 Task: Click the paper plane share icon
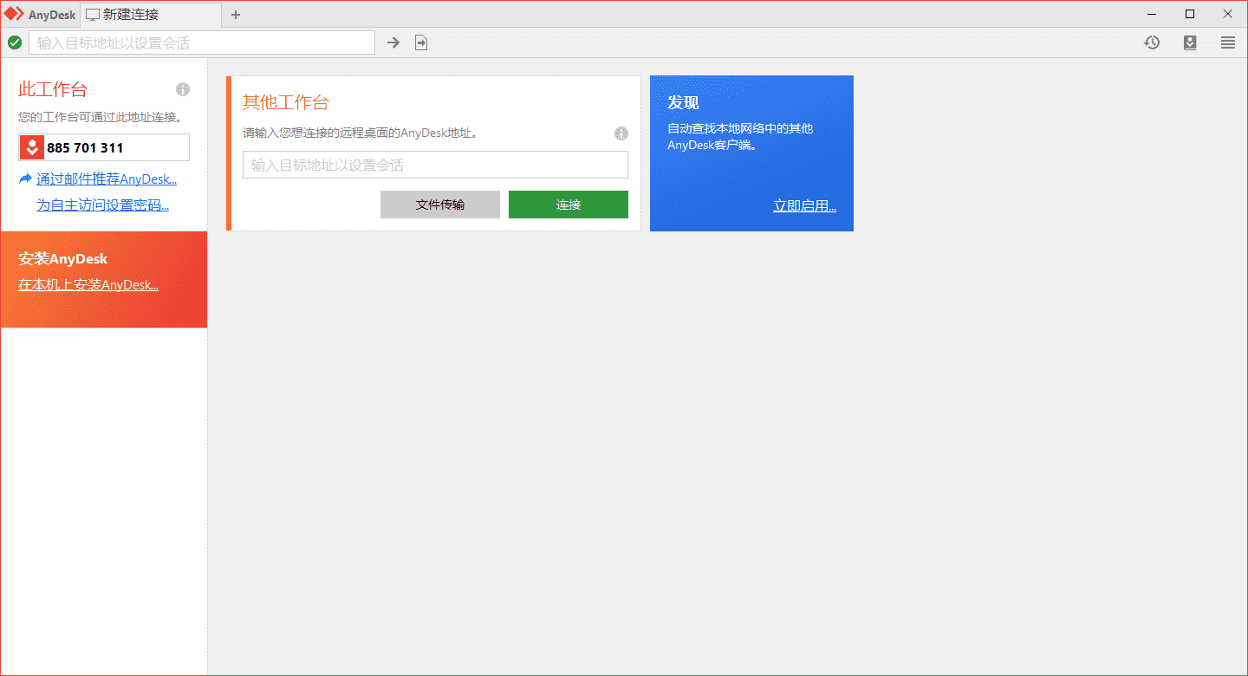(23, 179)
